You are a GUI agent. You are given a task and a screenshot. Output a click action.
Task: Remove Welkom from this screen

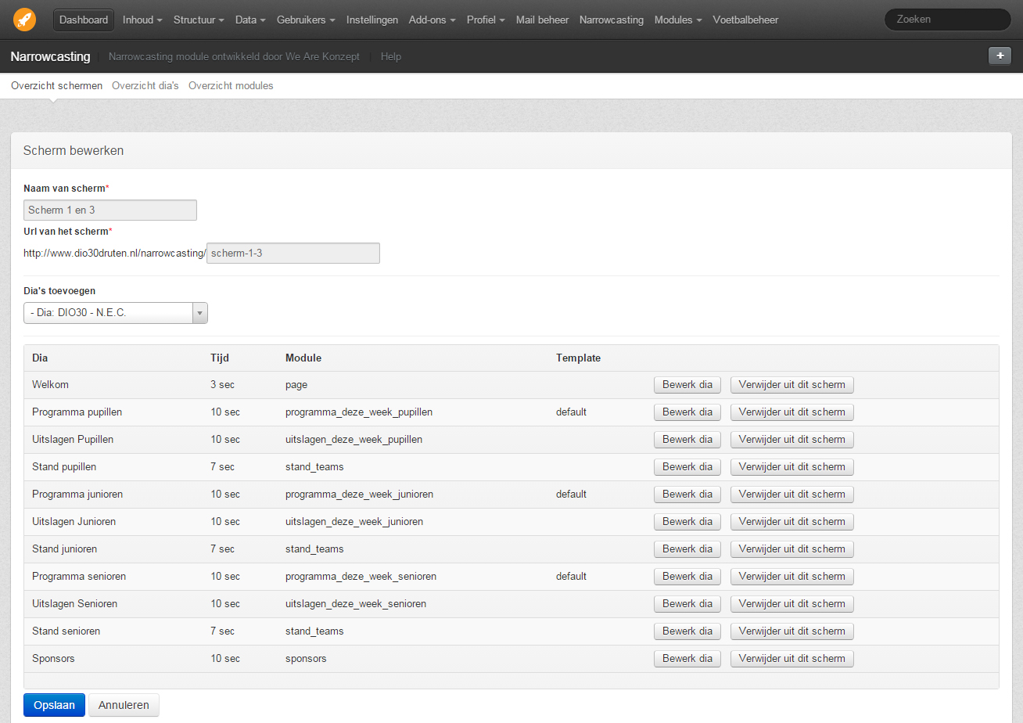(x=791, y=385)
